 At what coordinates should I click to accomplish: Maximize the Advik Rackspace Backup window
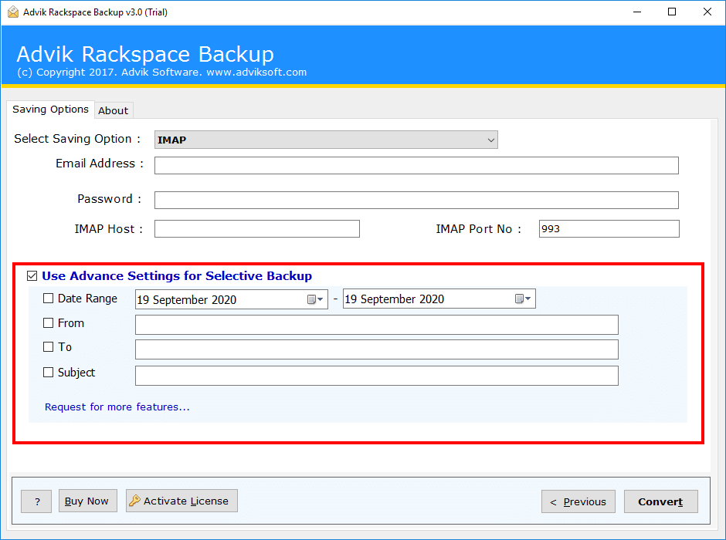point(672,12)
